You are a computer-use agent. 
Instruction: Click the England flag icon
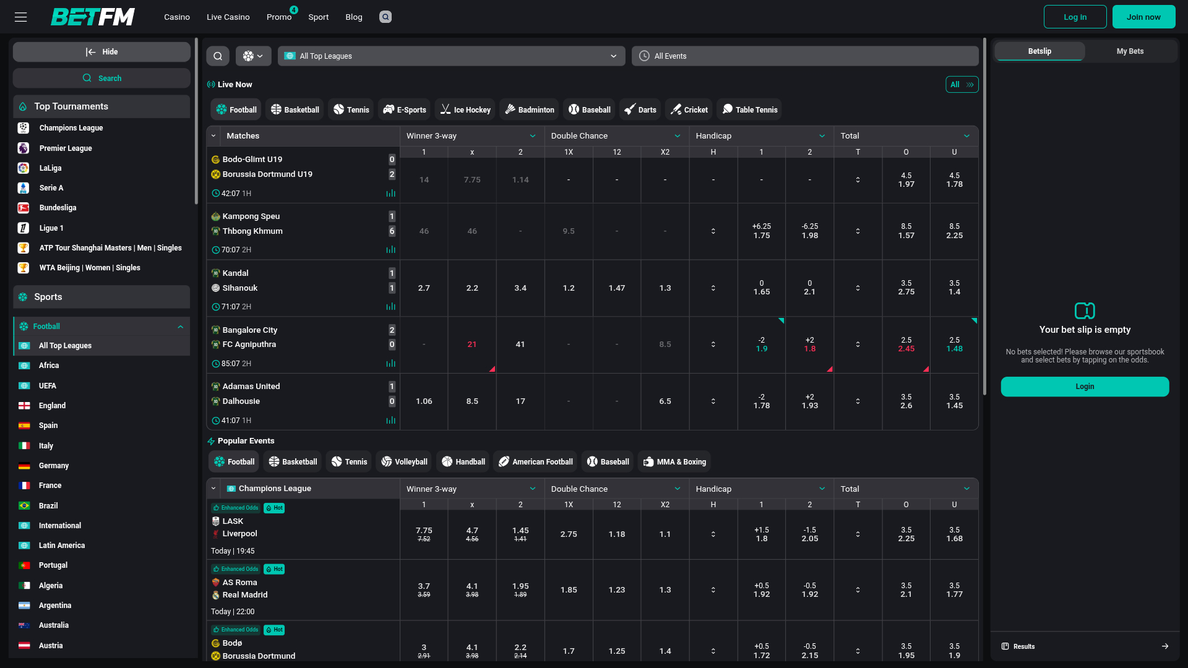[x=24, y=406]
